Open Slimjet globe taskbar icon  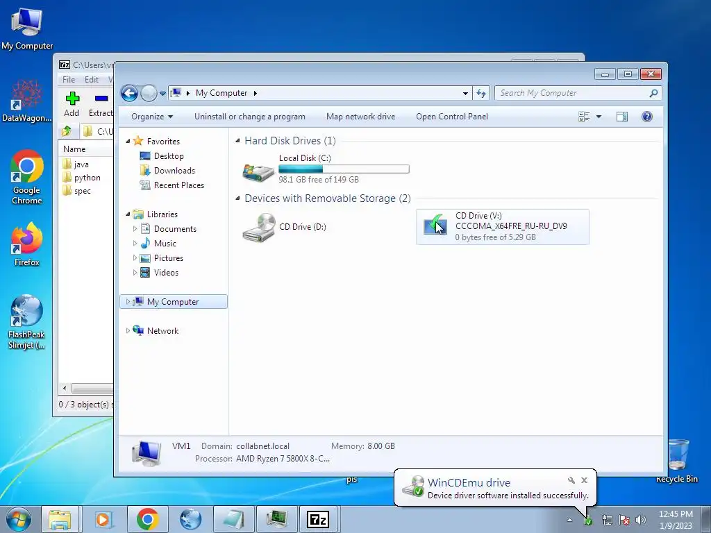point(190,519)
